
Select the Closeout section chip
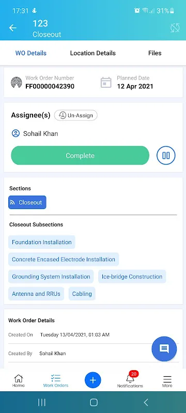click(27, 202)
